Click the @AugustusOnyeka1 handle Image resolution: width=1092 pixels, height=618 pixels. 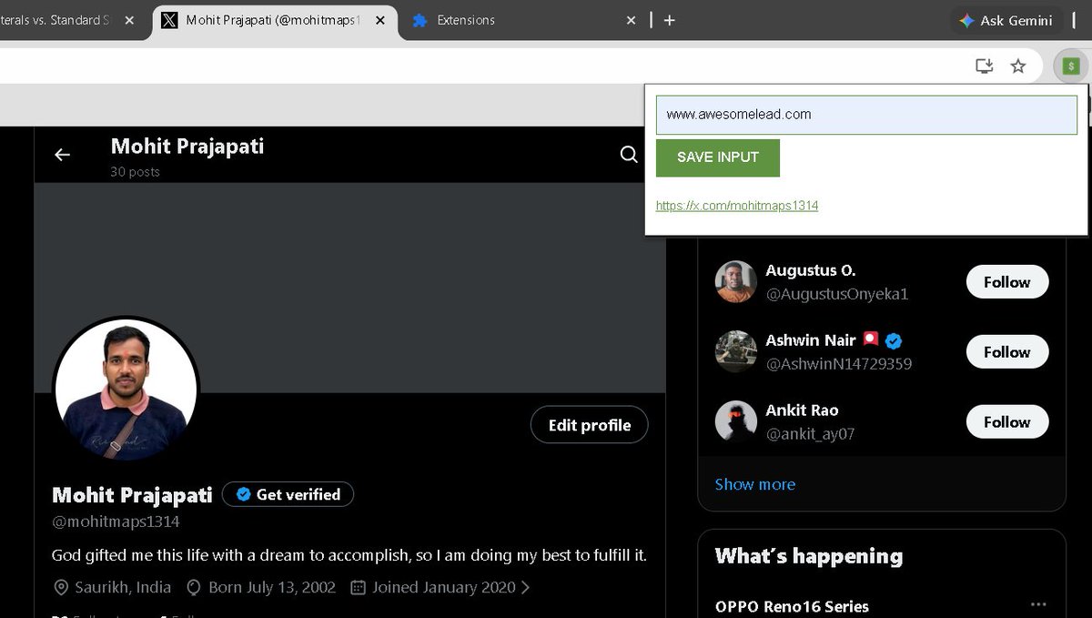coord(837,294)
